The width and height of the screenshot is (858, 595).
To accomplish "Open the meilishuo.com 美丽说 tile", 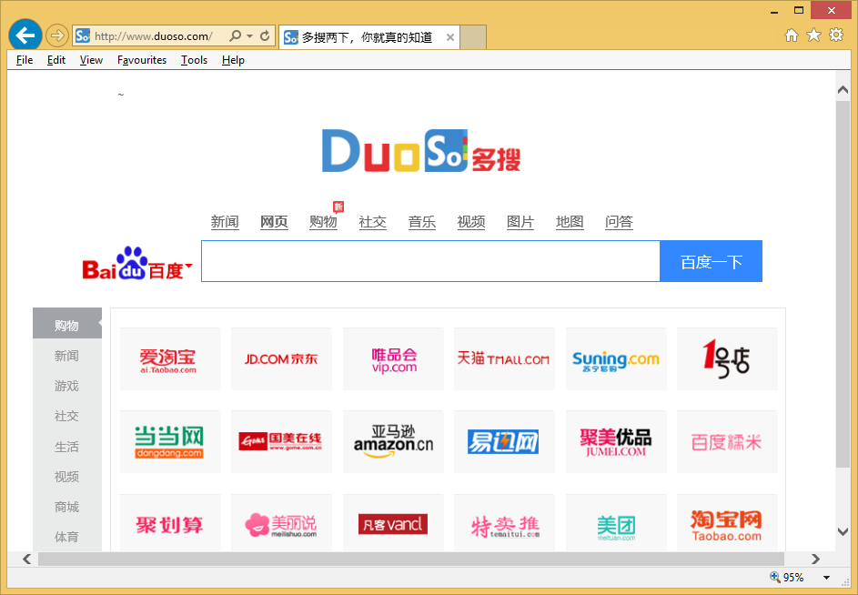I will (281, 524).
